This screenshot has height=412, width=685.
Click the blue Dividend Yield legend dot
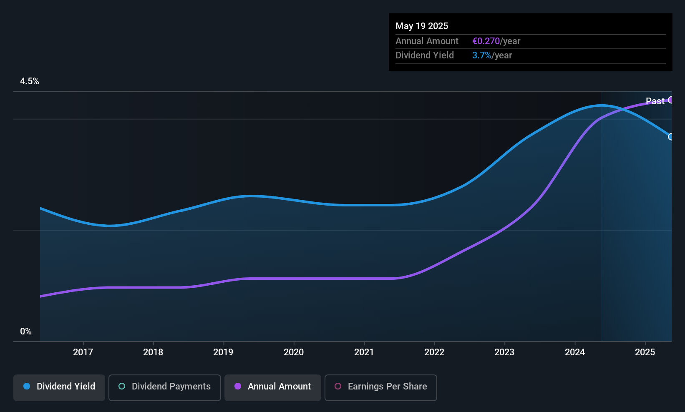27,386
